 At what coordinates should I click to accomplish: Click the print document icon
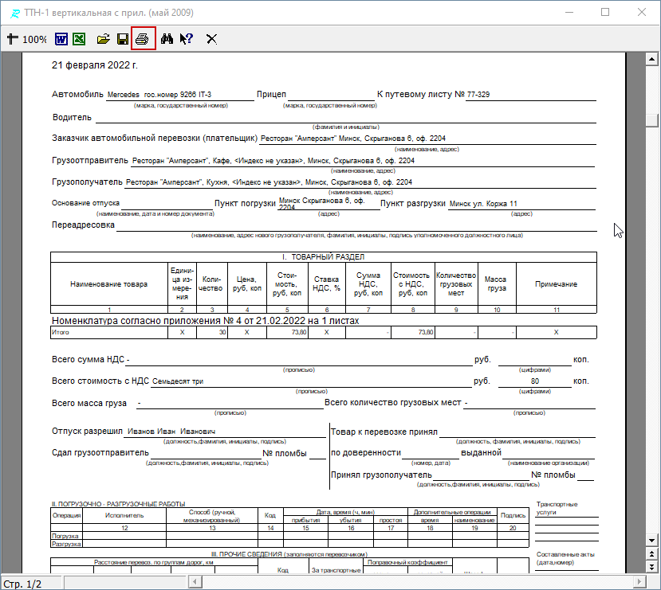(143, 38)
